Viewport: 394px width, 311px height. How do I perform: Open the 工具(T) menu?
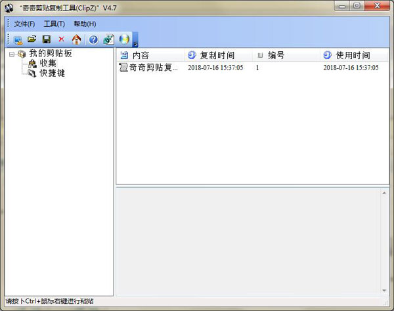tap(55, 24)
